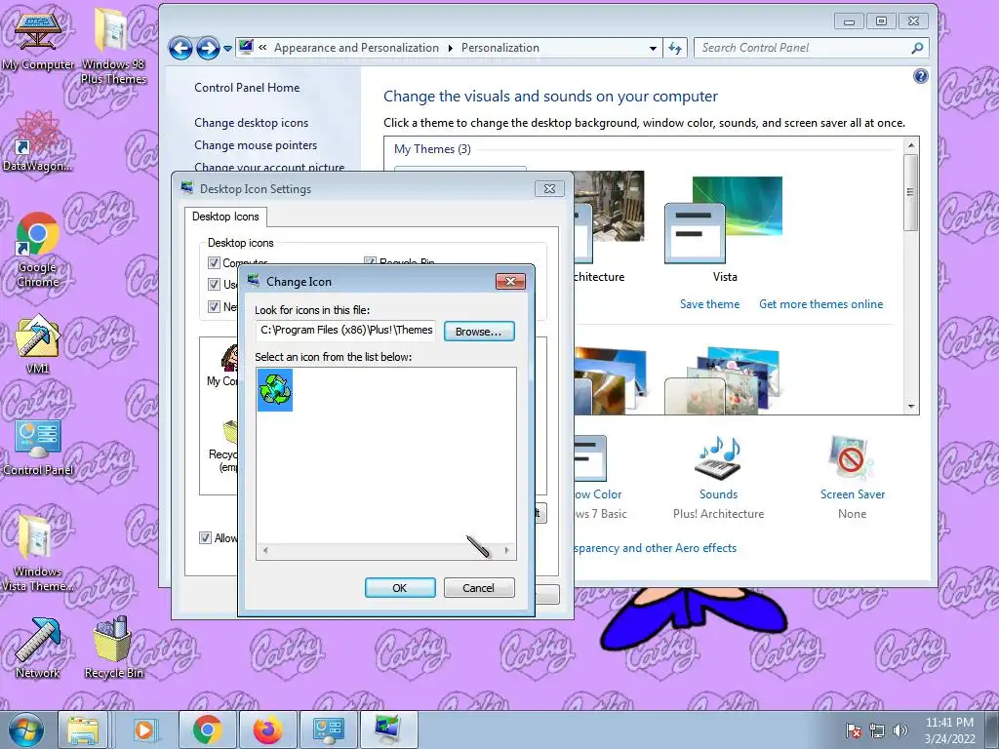Image resolution: width=999 pixels, height=749 pixels.
Task: Open recent pages dropdown arrow
Action: (x=227, y=49)
